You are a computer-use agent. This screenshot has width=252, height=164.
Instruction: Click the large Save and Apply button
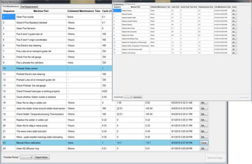[215, 158]
